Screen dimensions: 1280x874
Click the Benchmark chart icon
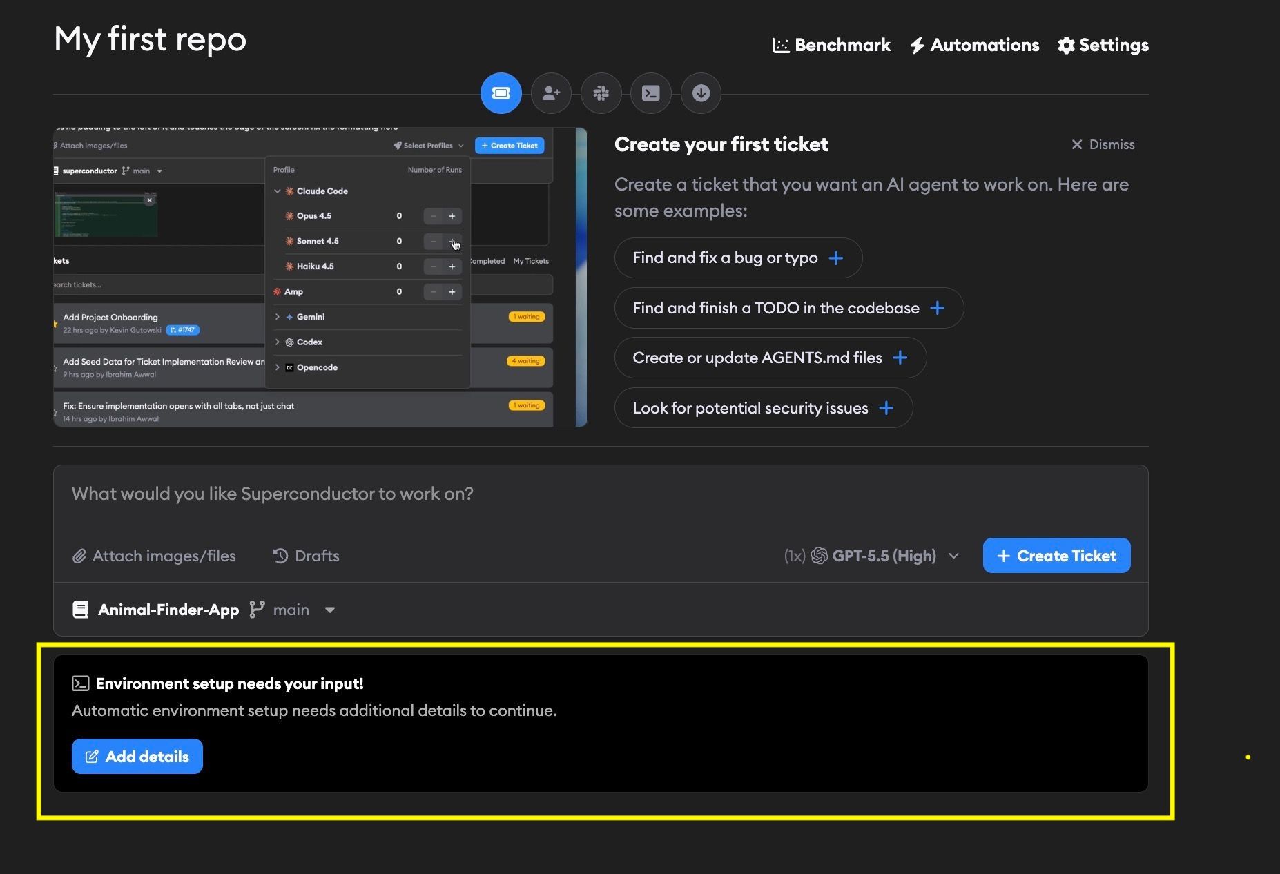tap(780, 46)
